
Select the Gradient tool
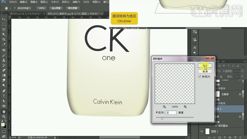(4, 75)
